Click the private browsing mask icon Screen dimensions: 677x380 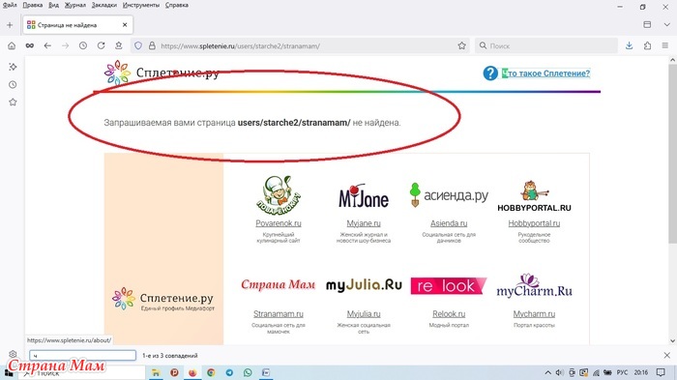29,45
